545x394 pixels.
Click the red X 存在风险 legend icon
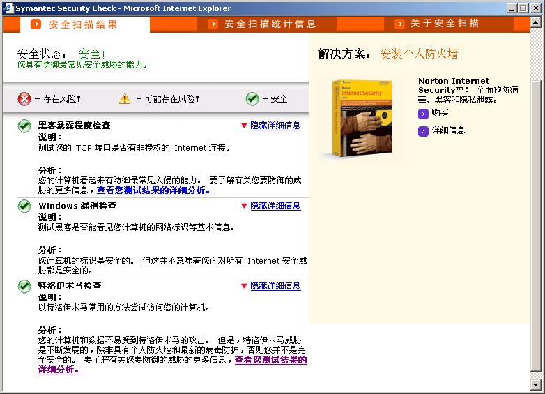[24, 99]
